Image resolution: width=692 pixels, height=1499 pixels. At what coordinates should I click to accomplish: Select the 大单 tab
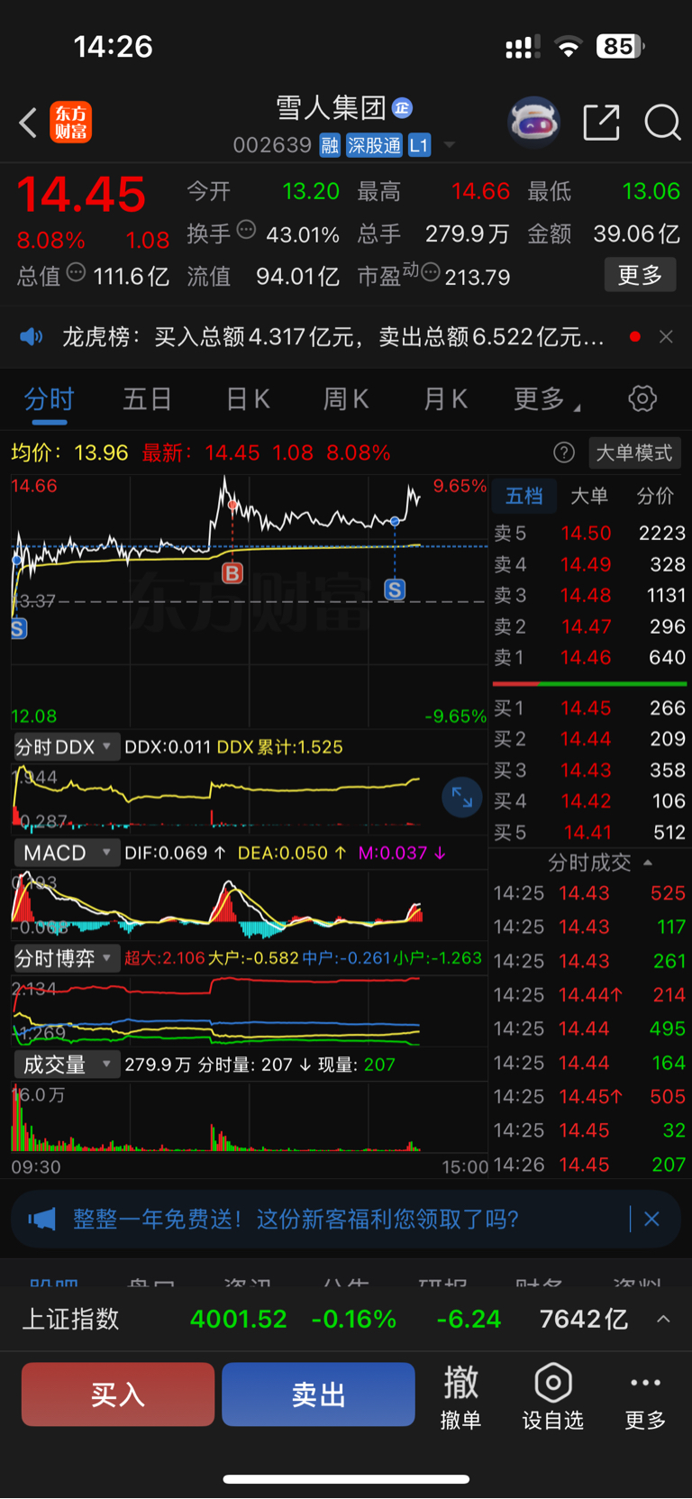point(589,496)
